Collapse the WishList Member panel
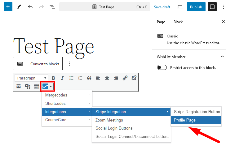This screenshot has height=167, width=226. pos(222,57)
